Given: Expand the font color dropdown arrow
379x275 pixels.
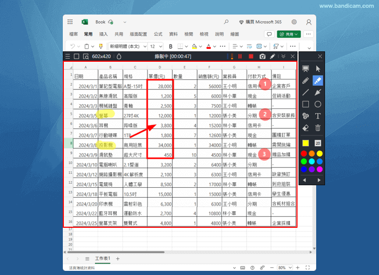Looking at the screenshot, I should pos(214,46).
